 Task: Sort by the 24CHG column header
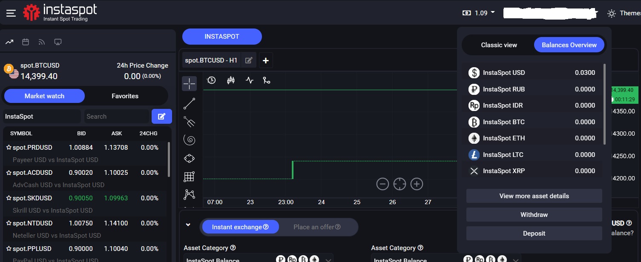click(x=148, y=134)
